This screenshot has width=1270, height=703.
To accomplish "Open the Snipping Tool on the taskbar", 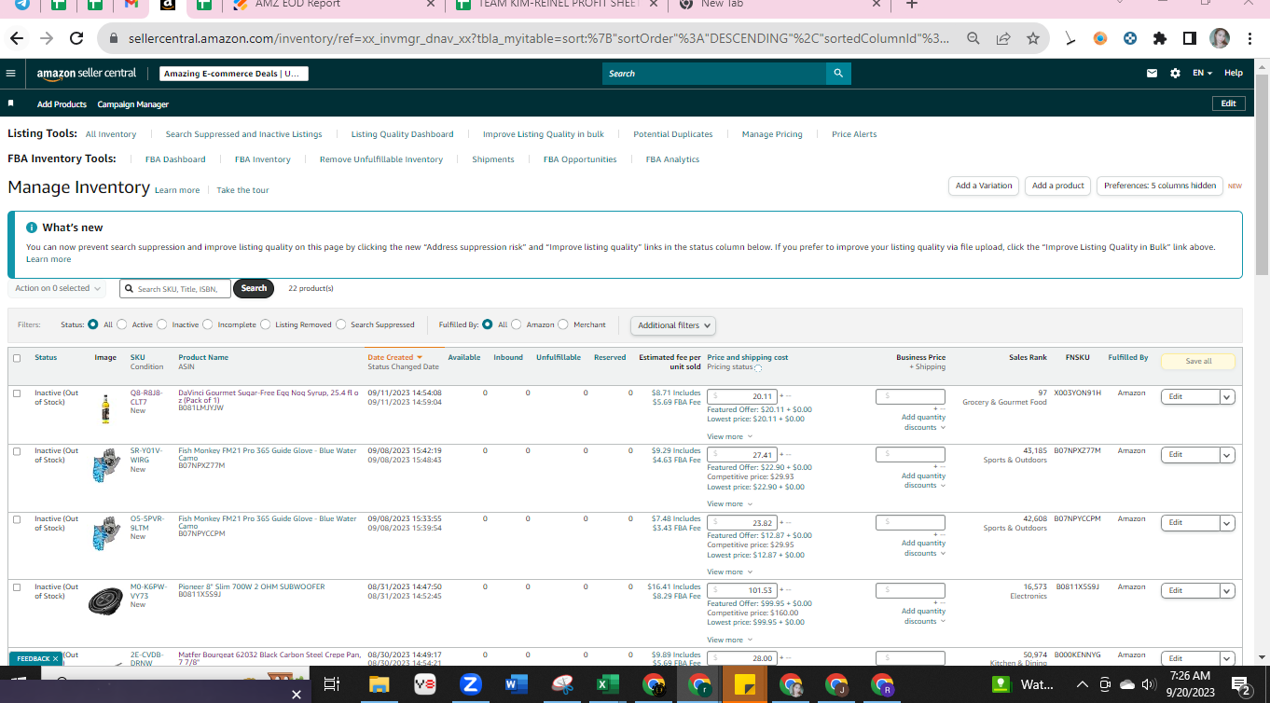I will [x=561, y=685].
